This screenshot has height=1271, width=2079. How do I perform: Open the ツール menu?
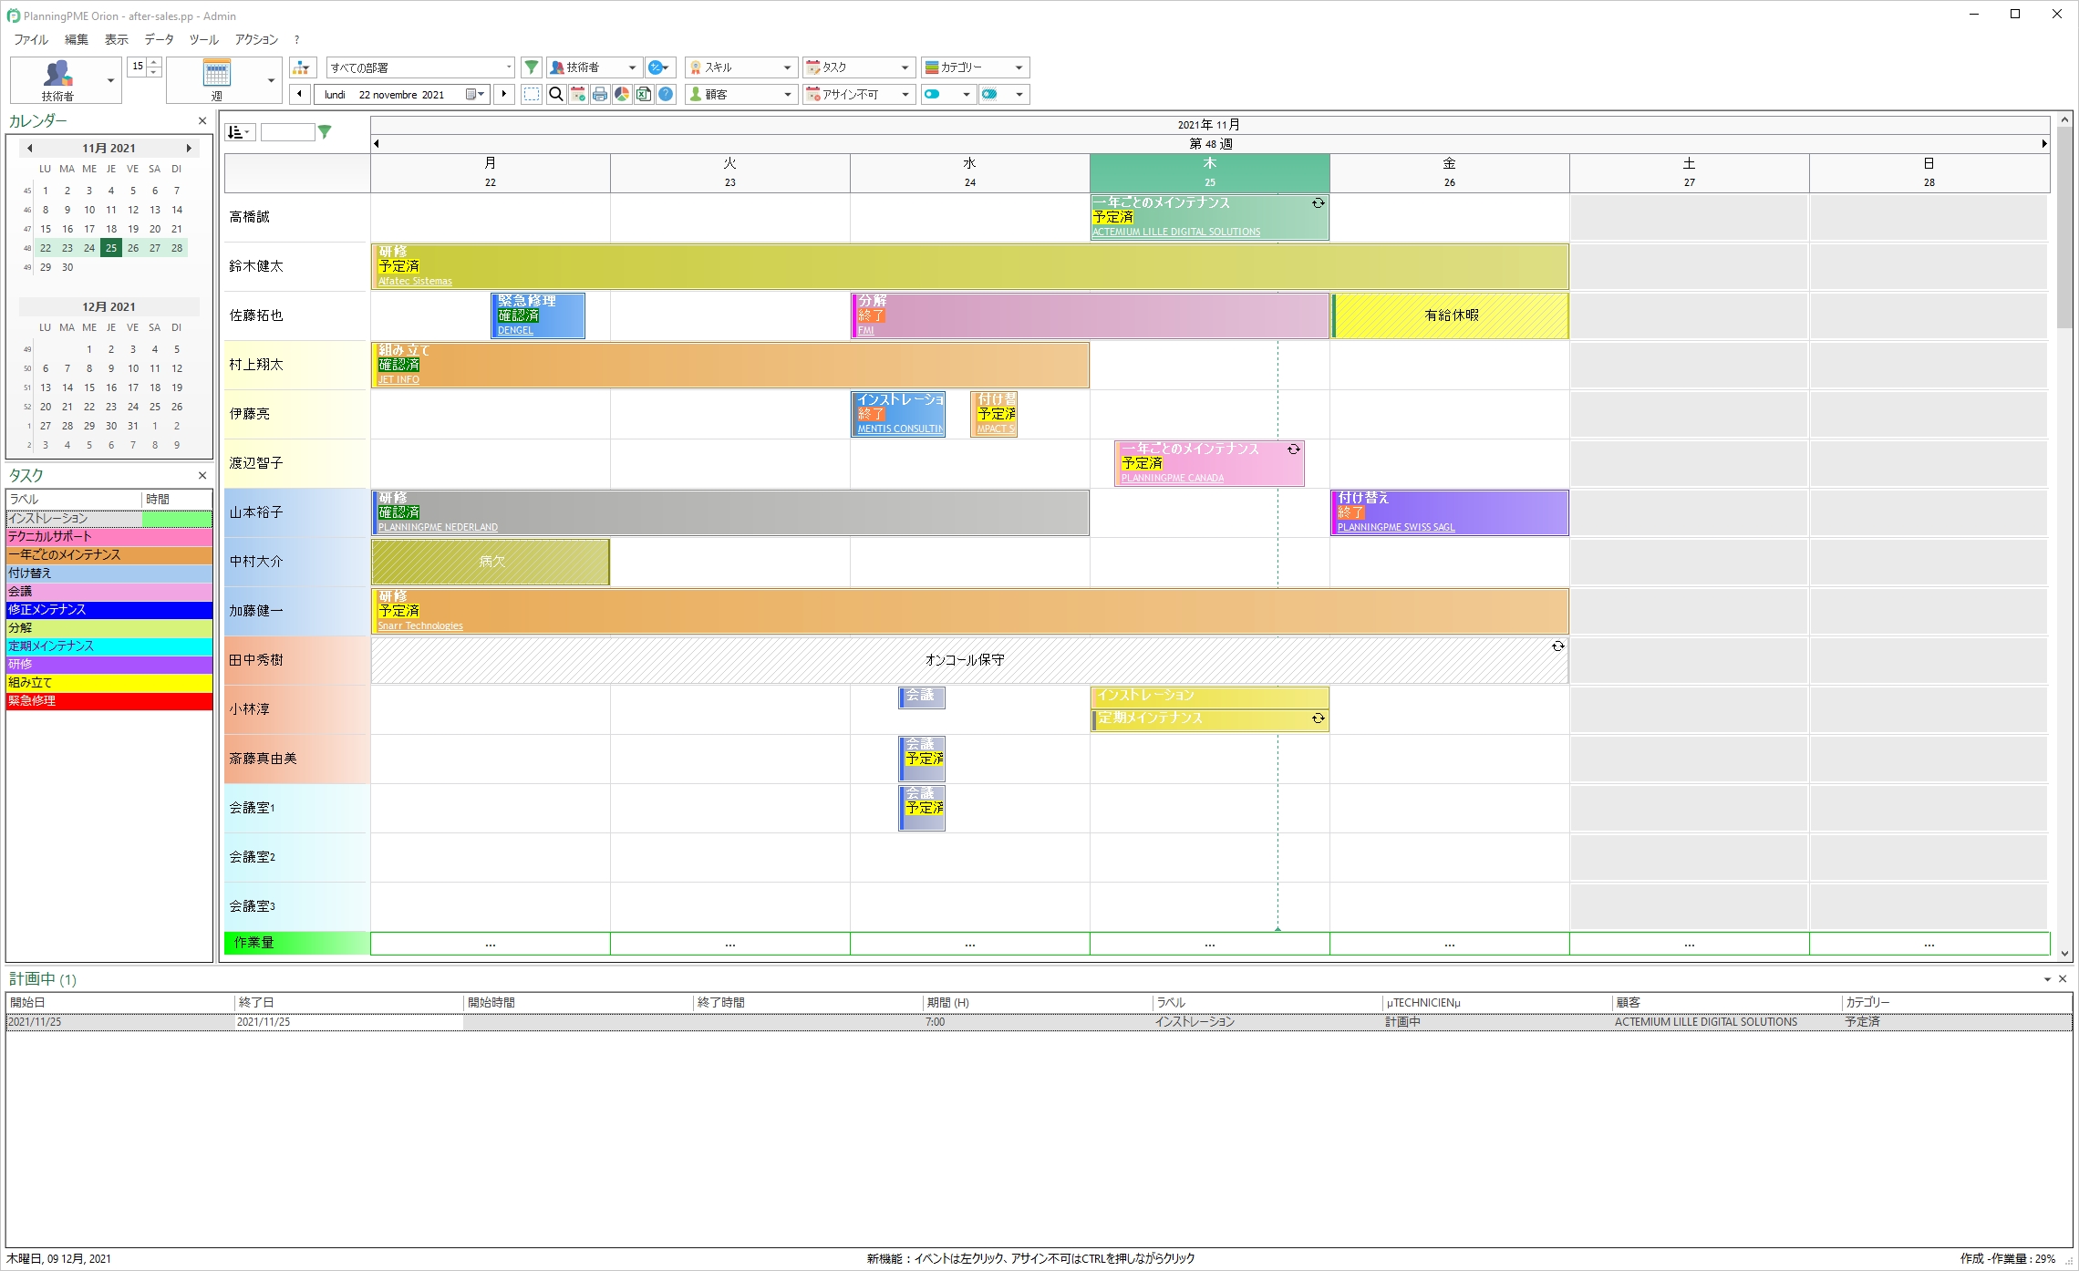click(x=203, y=39)
